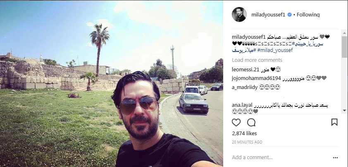This screenshot has height=167, width=348.
Task: Toggle the Following status button
Action: 308,15
